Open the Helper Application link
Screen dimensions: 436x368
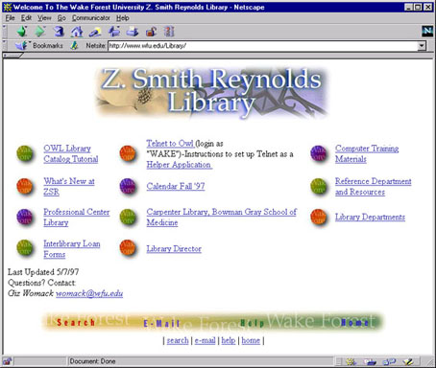(x=179, y=165)
